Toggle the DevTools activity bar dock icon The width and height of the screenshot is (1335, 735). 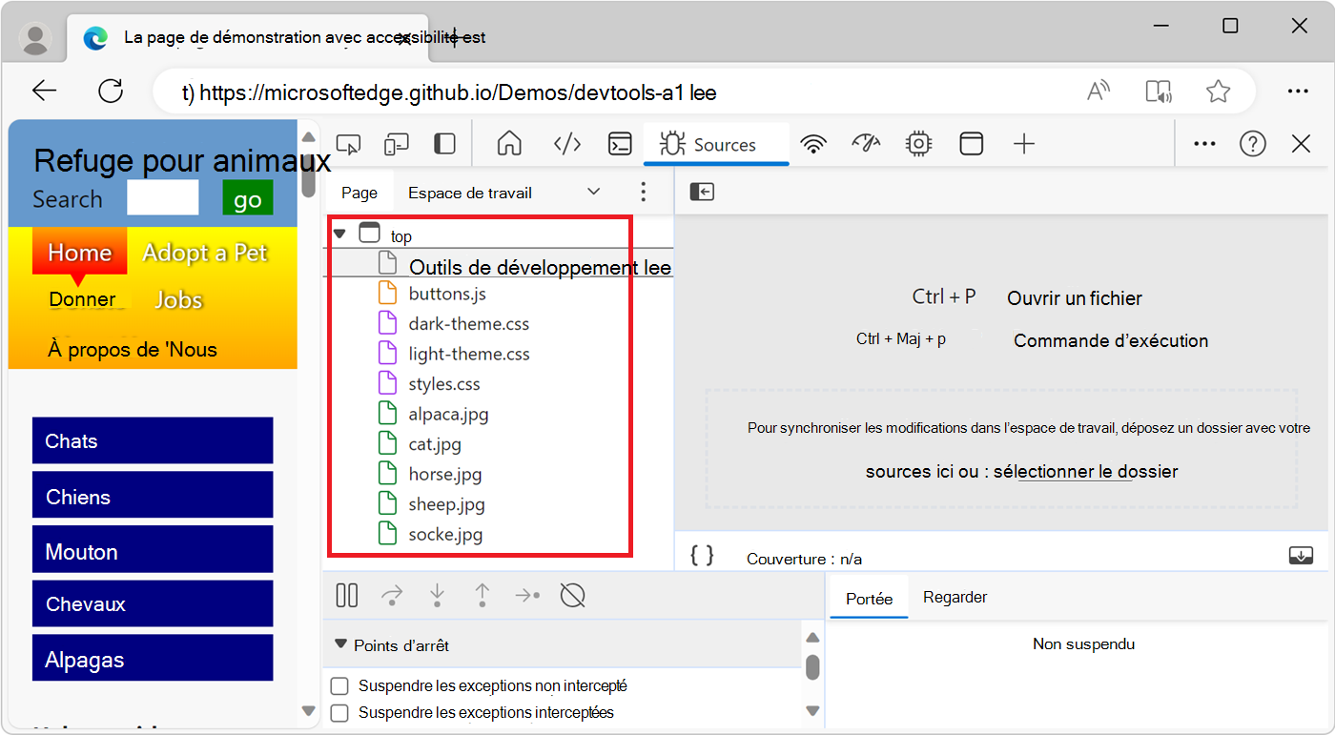pos(444,144)
